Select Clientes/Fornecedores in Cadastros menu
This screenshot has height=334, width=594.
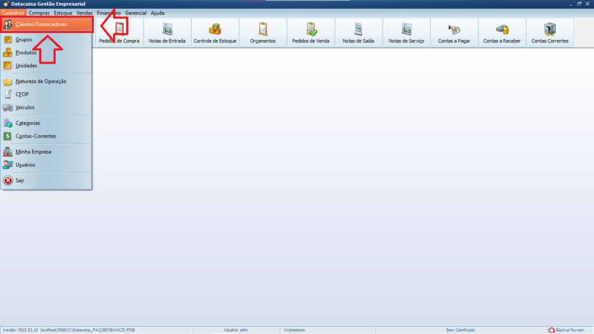[x=41, y=24]
